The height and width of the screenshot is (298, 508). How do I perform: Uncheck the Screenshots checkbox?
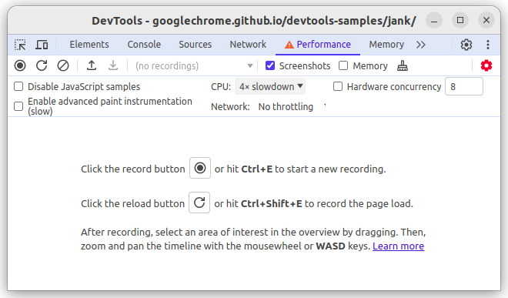(270, 65)
